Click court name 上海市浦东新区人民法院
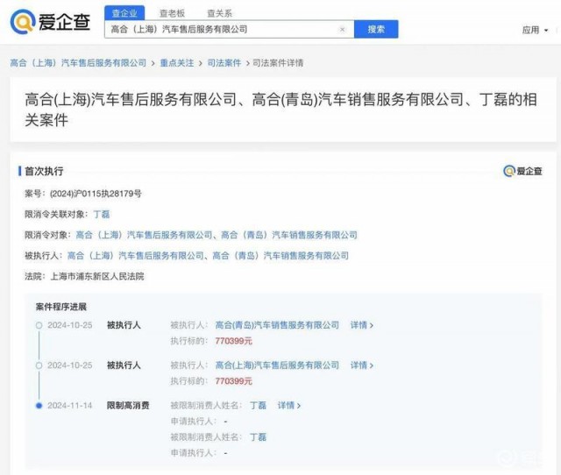Screen dimensions: 561x475 pyautogui.click(x=97, y=276)
